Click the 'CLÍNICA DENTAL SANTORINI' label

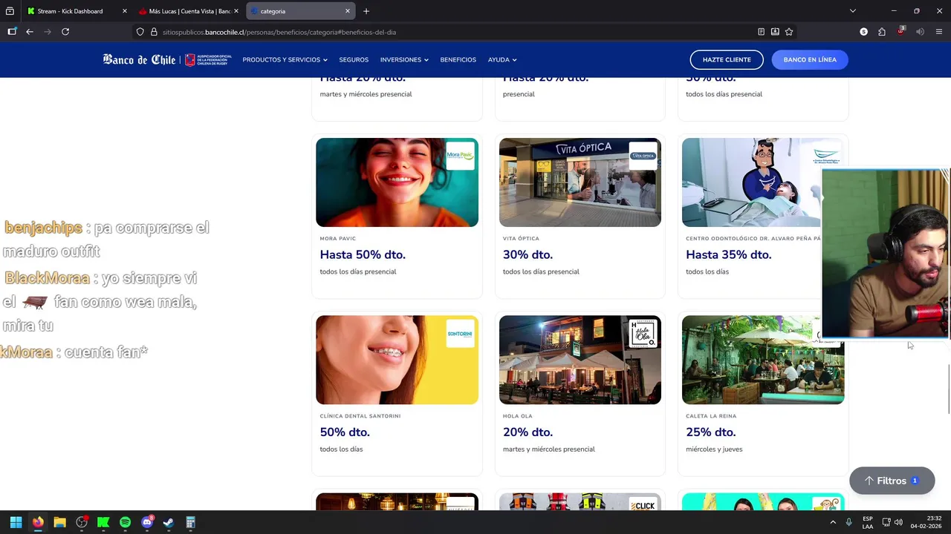tap(360, 416)
